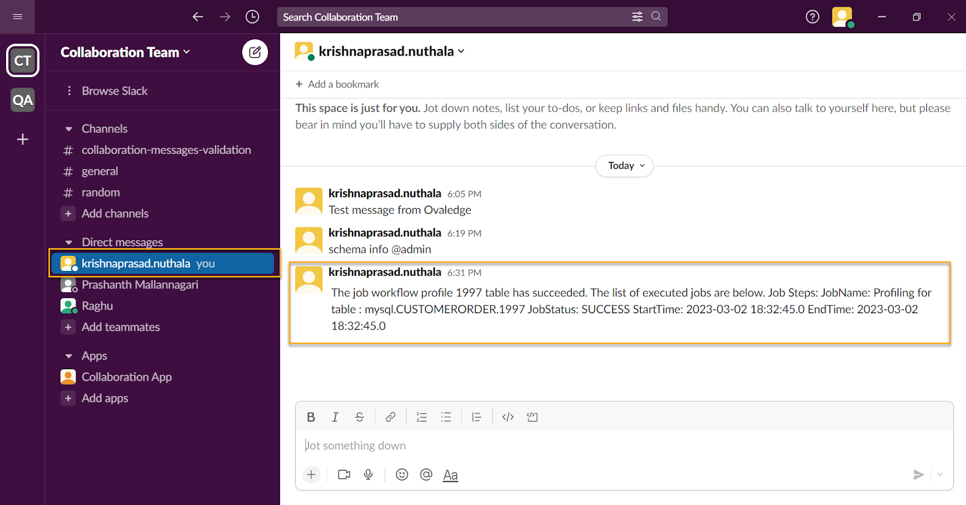Toggle italic formatting in composer
This screenshot has height=505, width=966.
(335, 417)
